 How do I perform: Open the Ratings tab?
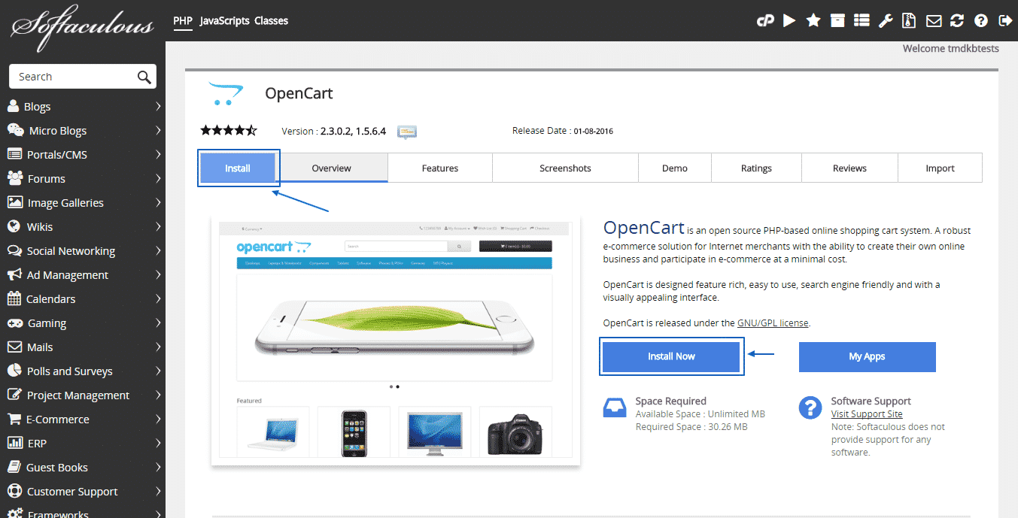(756, 168)
